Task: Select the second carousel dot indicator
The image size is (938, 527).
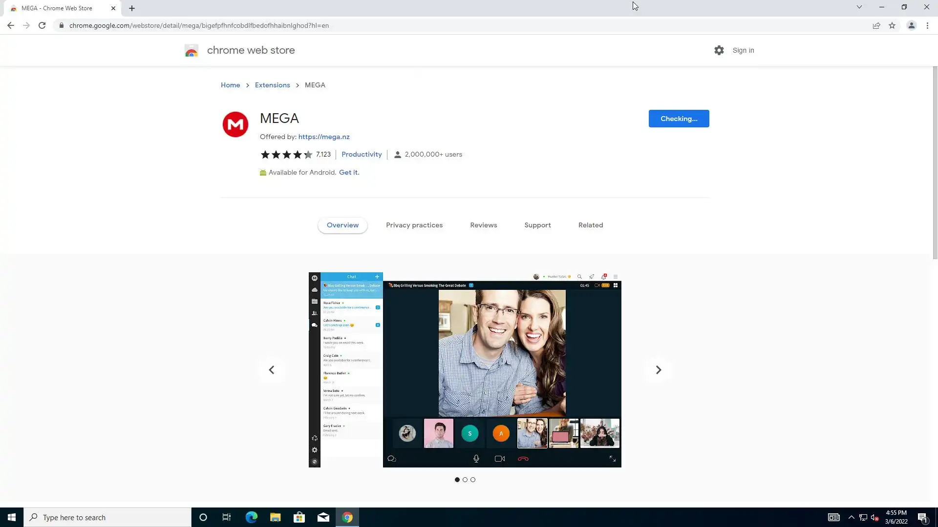Action: [x=465, y=480]
